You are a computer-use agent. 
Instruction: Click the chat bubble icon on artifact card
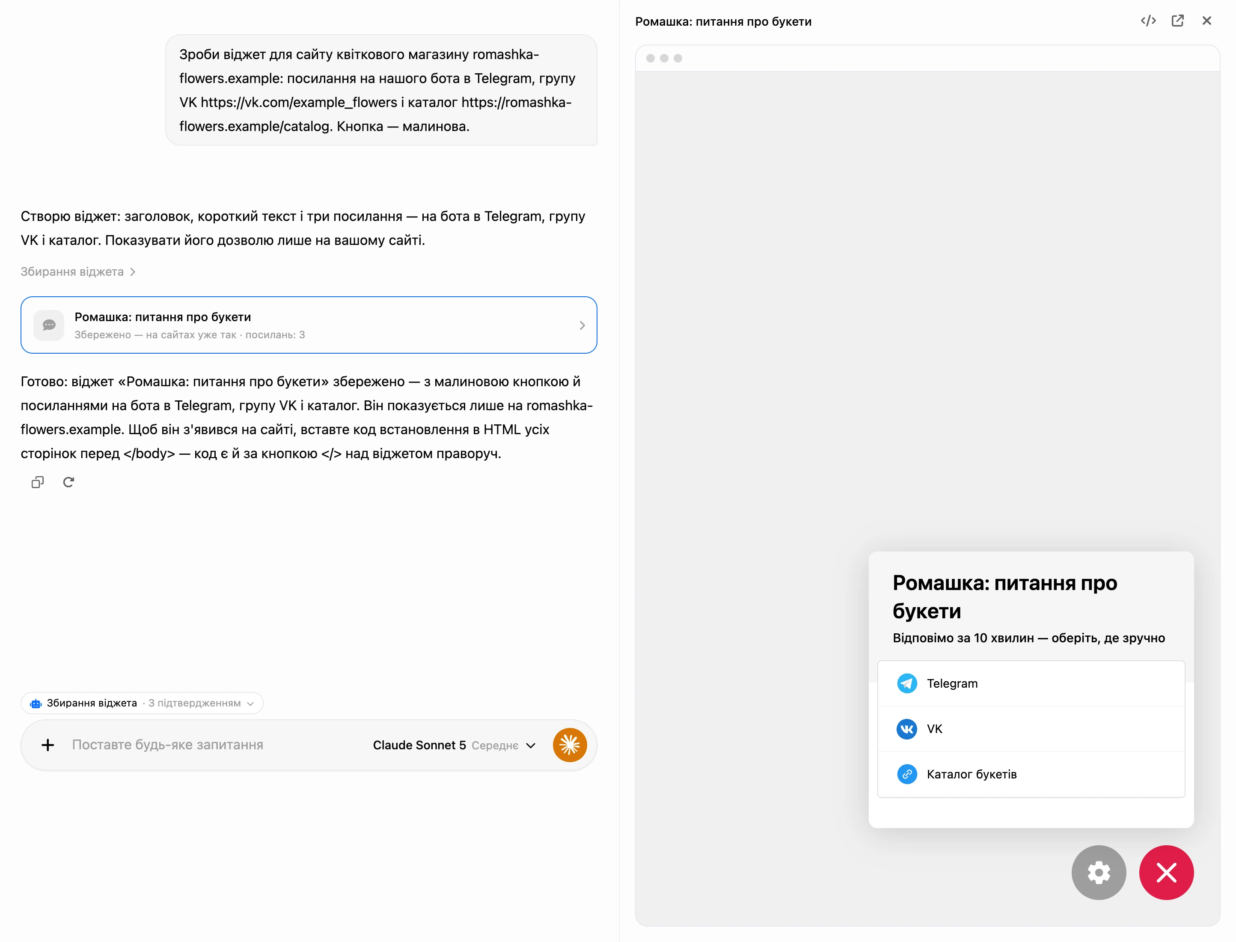click(x=49, y=325)
